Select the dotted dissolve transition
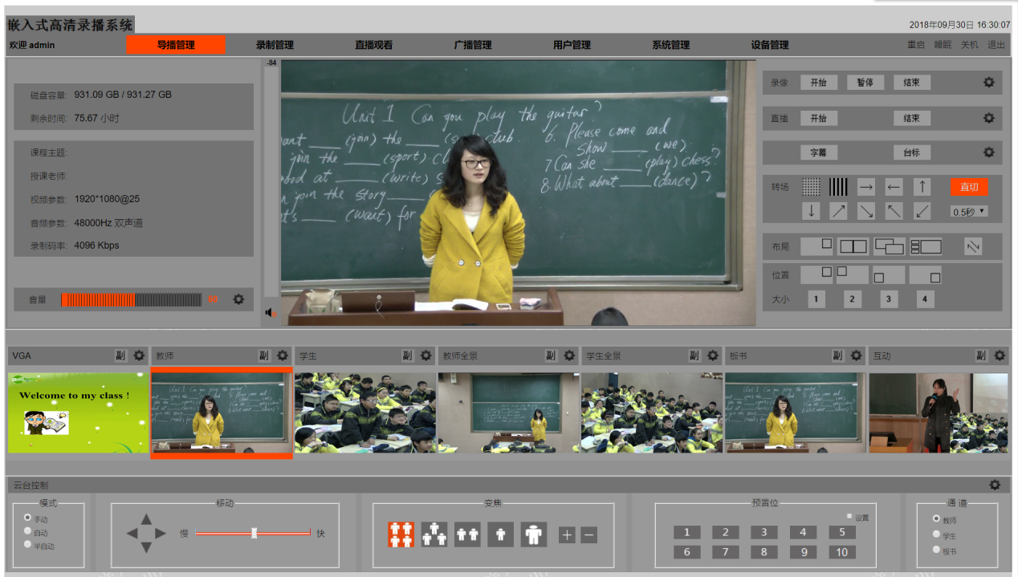The height and width of the screenshot is (577, 1018). click(812, 187)
